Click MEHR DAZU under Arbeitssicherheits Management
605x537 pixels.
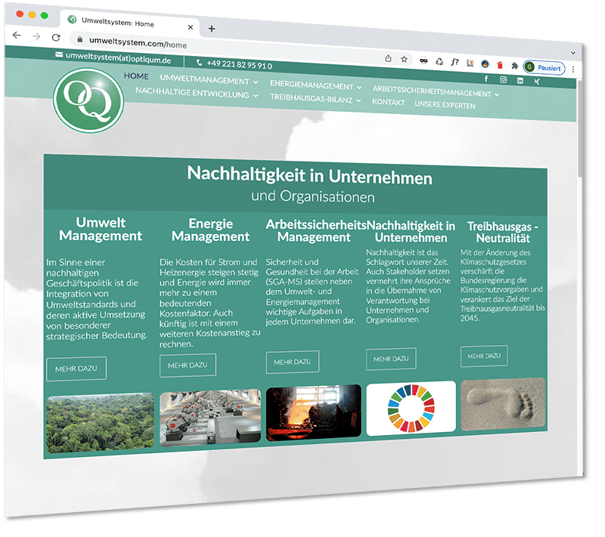pos(292,362)
